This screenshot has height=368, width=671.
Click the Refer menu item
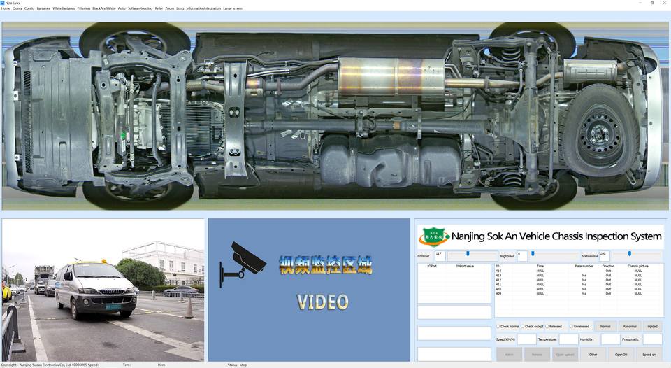coord(159,8)
